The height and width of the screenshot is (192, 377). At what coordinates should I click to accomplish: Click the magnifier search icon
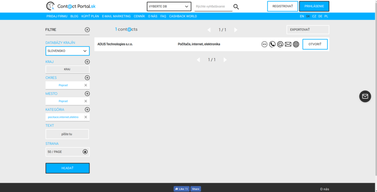tap(236, 7)
